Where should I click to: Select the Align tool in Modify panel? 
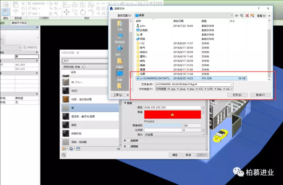(x=66, y=4)
